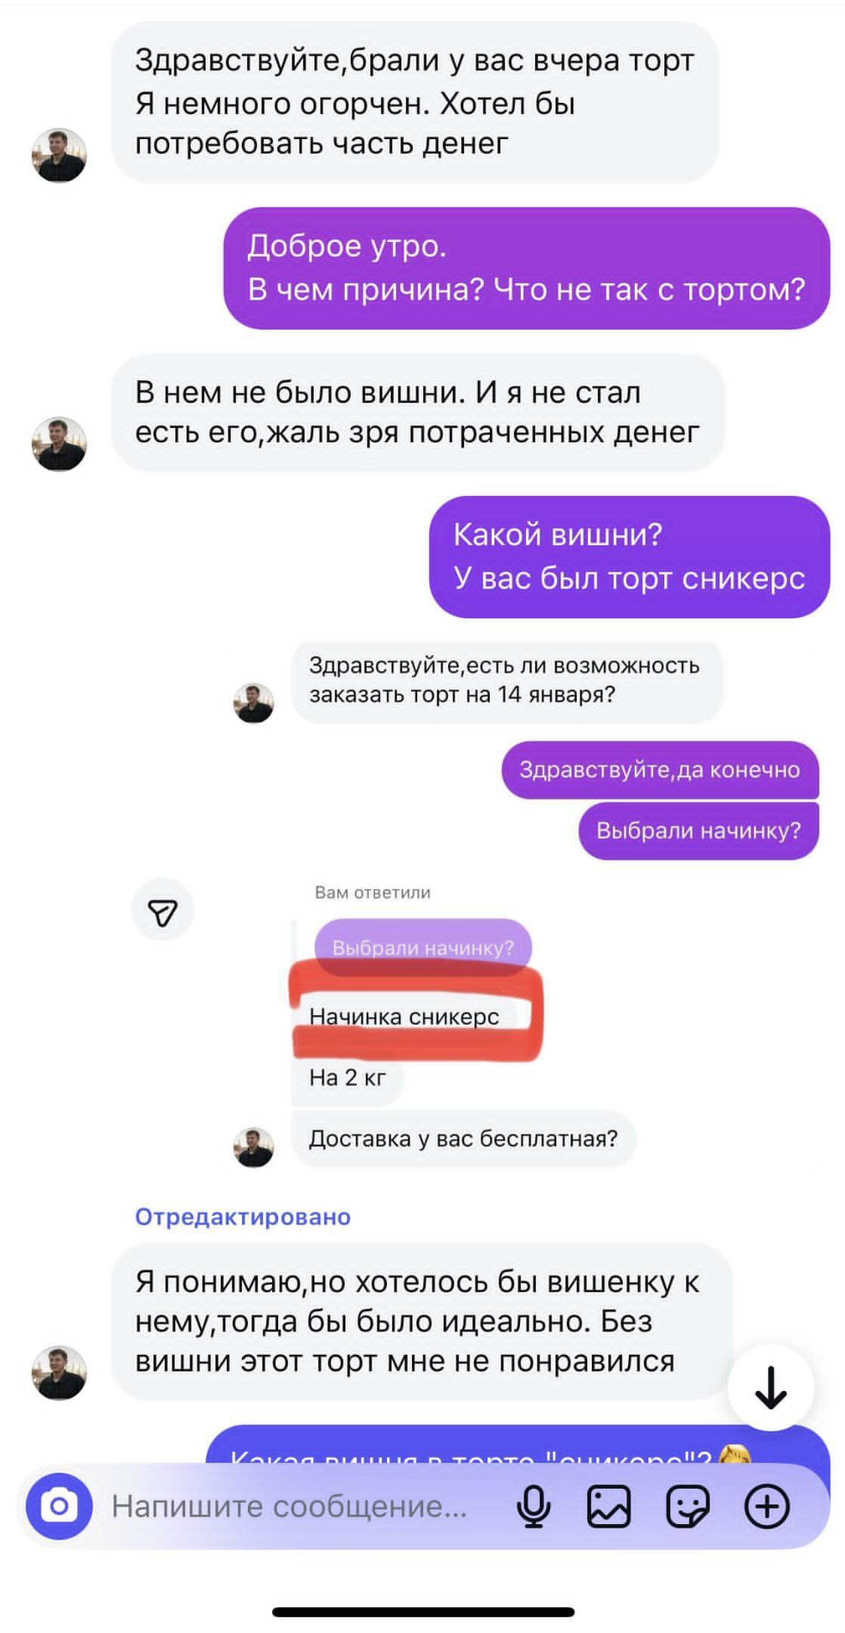Open the image gallery picker icon

click(609, 1506)
